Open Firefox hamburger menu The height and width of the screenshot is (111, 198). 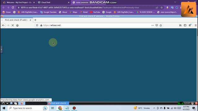coord(196,25)
